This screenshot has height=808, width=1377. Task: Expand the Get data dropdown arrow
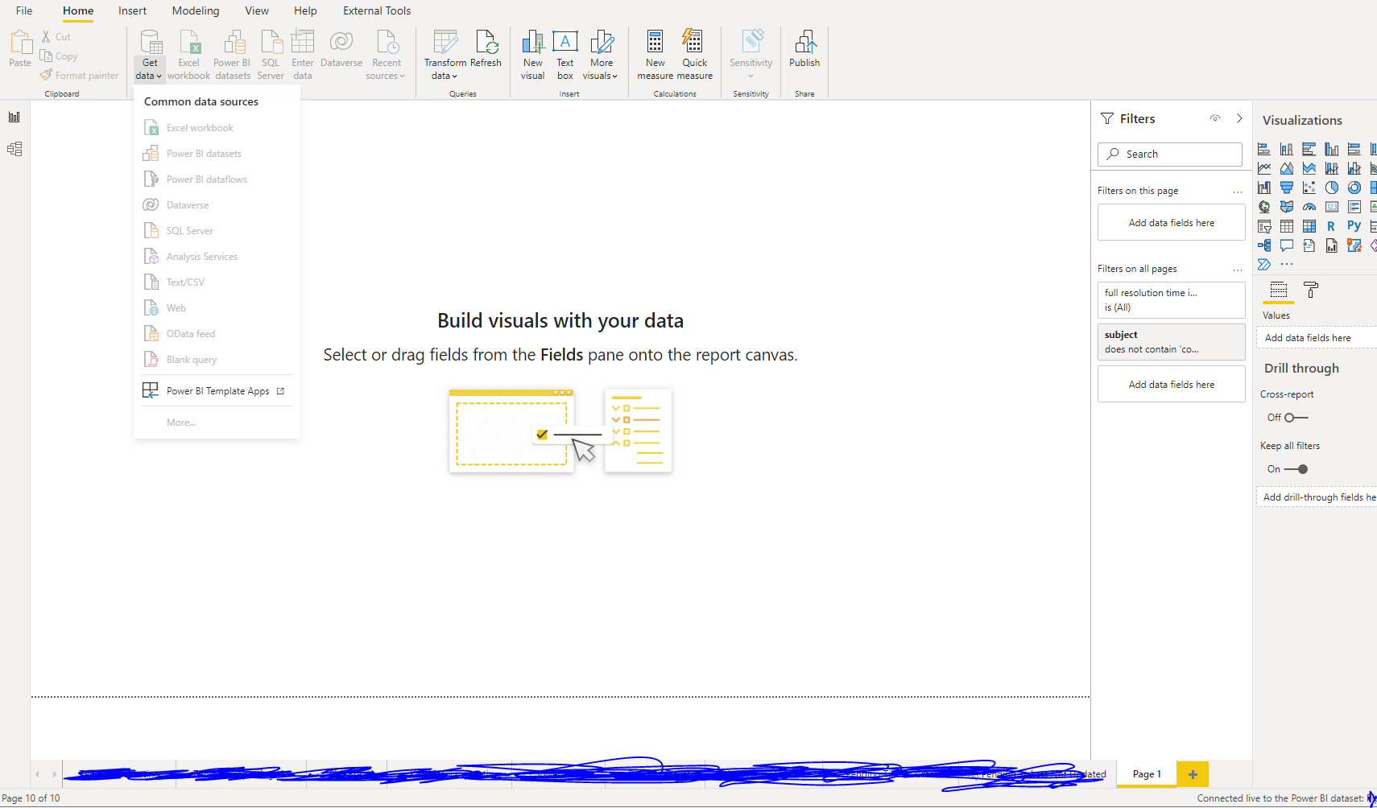(159, 76)
